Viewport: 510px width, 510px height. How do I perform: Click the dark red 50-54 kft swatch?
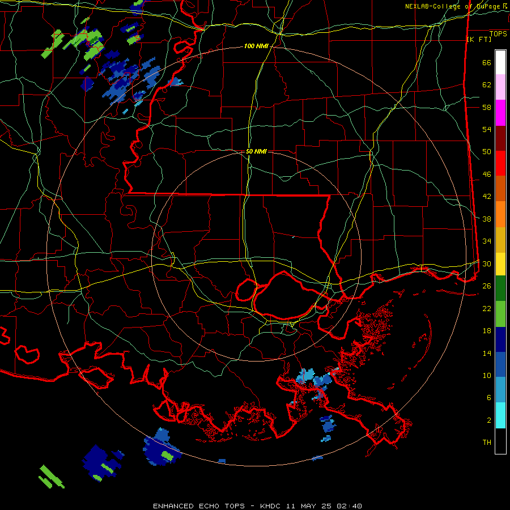click(500, 138)
